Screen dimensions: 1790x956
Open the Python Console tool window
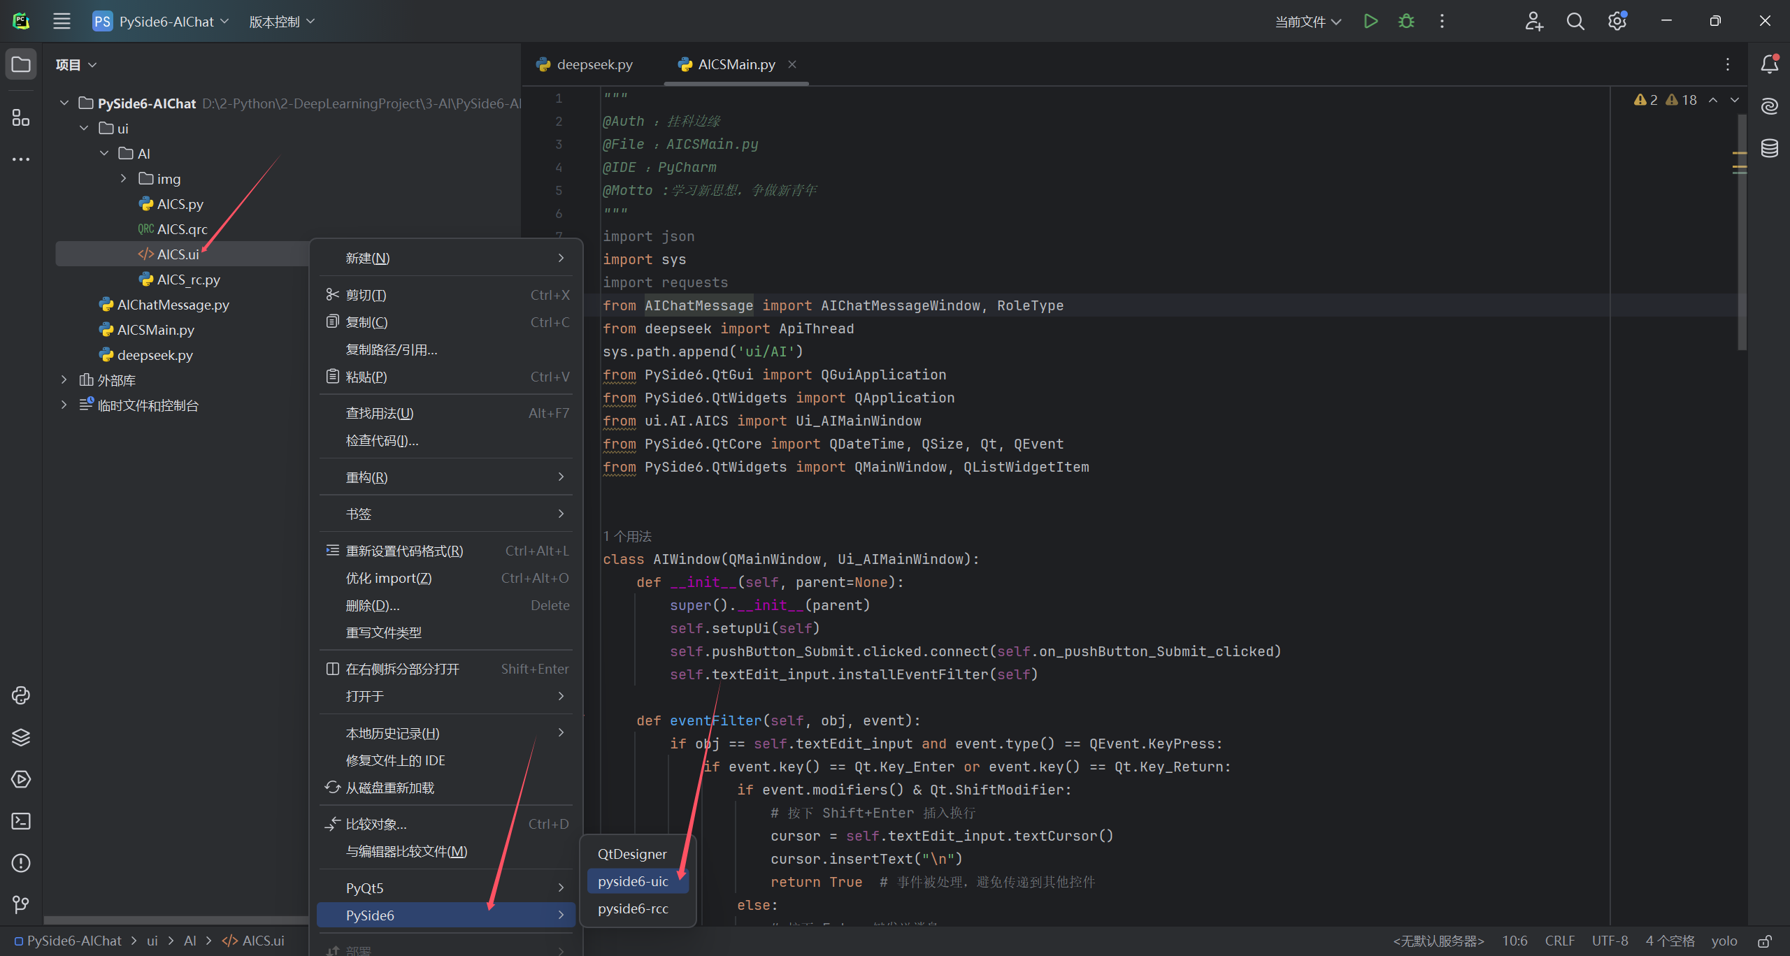(21, 695)
